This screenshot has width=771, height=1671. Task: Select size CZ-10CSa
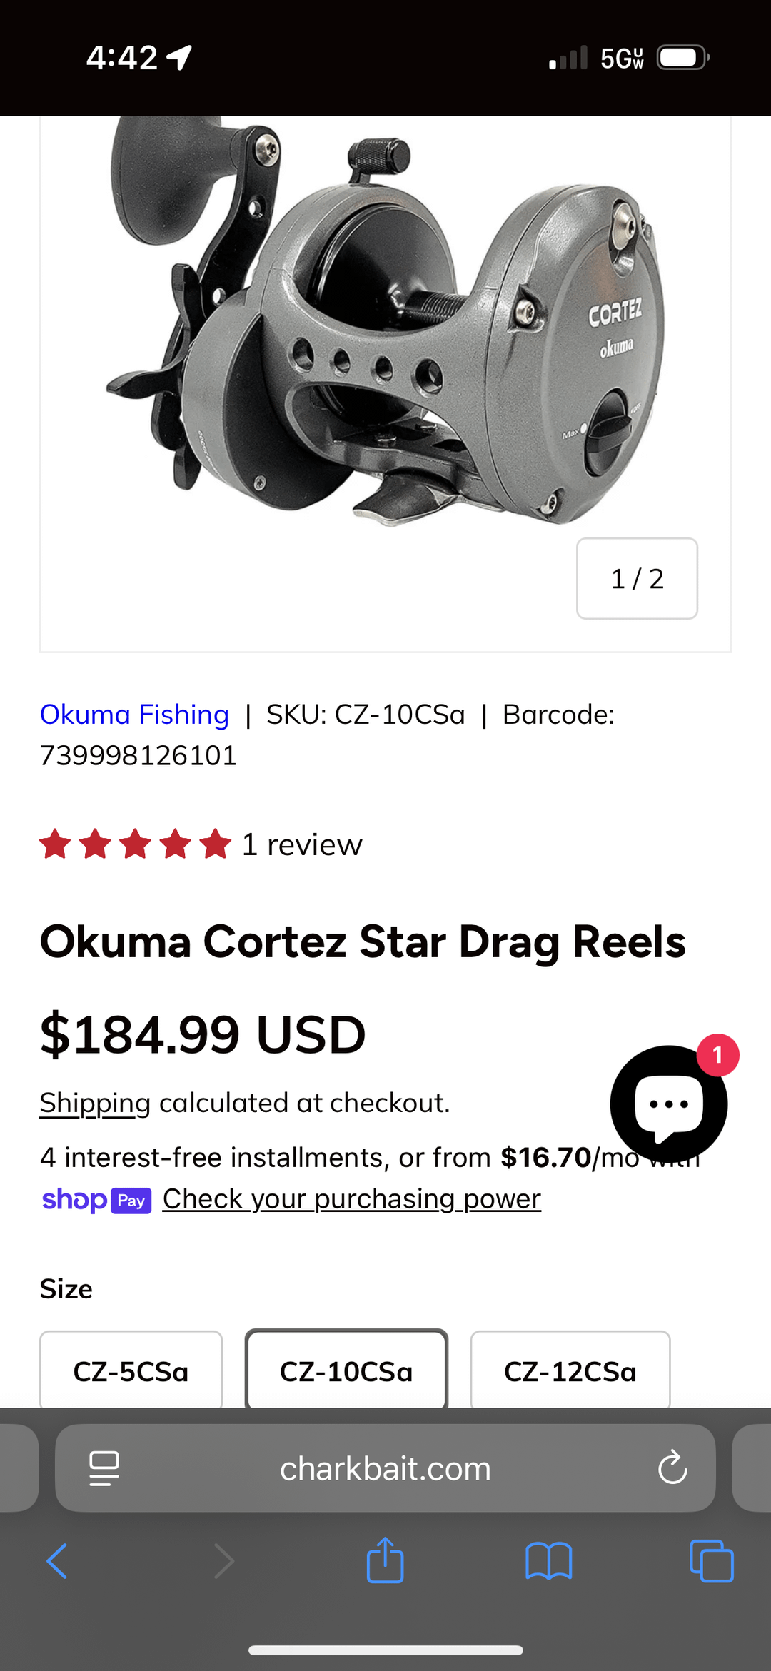point(346,1371)
